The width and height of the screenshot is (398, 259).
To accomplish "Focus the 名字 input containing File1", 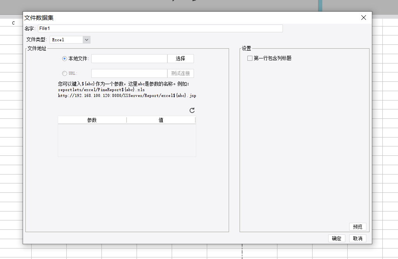I will pyautogui.click(x=160, y=28).
